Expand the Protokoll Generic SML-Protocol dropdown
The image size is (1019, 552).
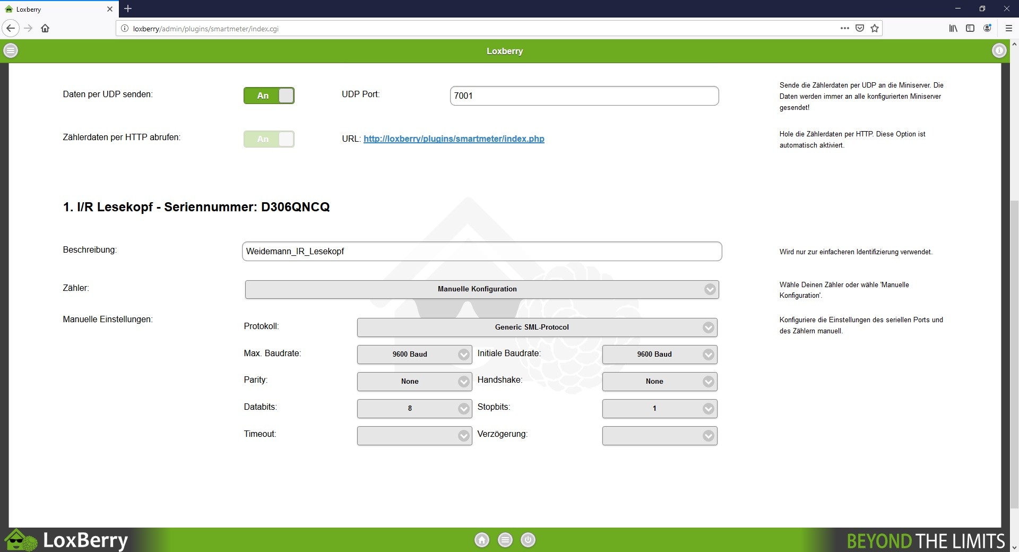pyautogui.click(x=537, y=327)
